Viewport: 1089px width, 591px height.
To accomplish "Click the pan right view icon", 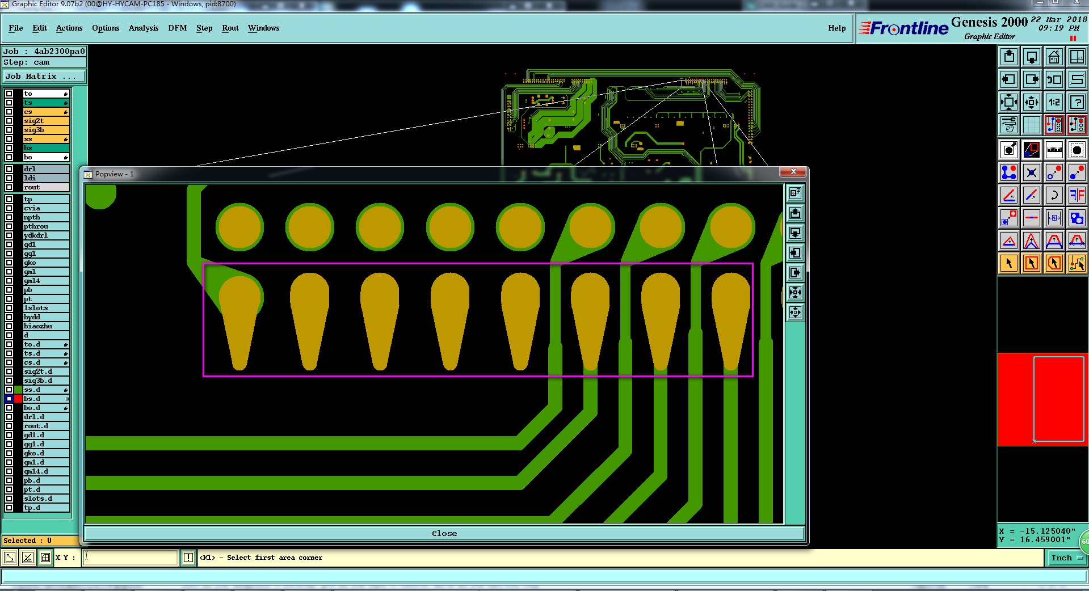I will pos(1032,79).
